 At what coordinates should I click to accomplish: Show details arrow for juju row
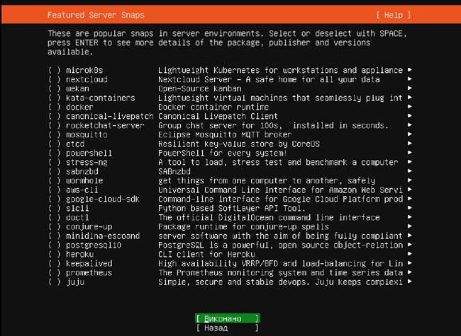coord(411,282)
